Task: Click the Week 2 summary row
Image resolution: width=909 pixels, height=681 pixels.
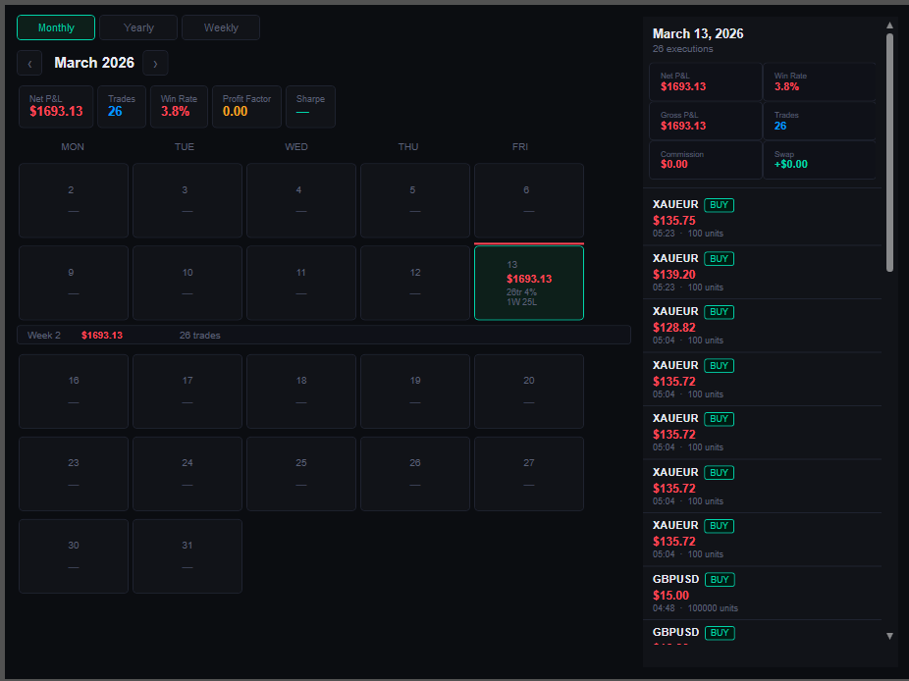Action: tap(324, 335)
